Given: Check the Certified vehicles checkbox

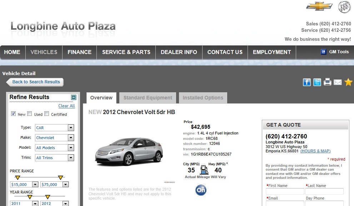Looking at the screenshot, I should pyautogui.click(x=47, y=114).
